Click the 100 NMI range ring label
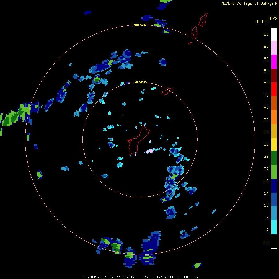Image resolution: width=279 pixels, height=279 pixels. point(140,25)
